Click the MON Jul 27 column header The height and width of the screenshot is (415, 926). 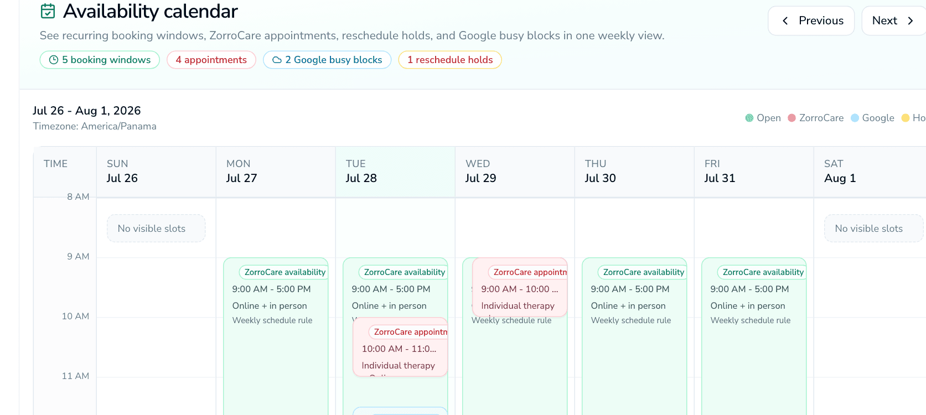click(276, 172)
